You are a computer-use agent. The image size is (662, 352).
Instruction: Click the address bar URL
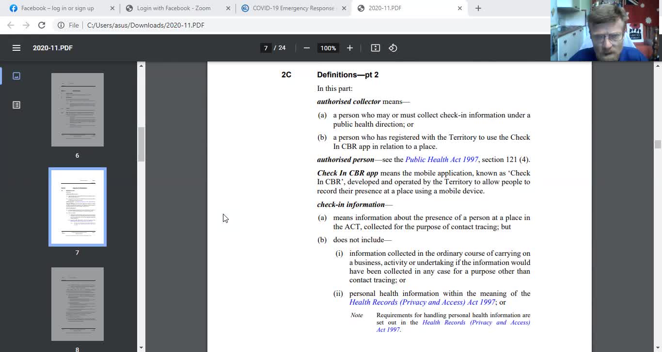[146, 25]
